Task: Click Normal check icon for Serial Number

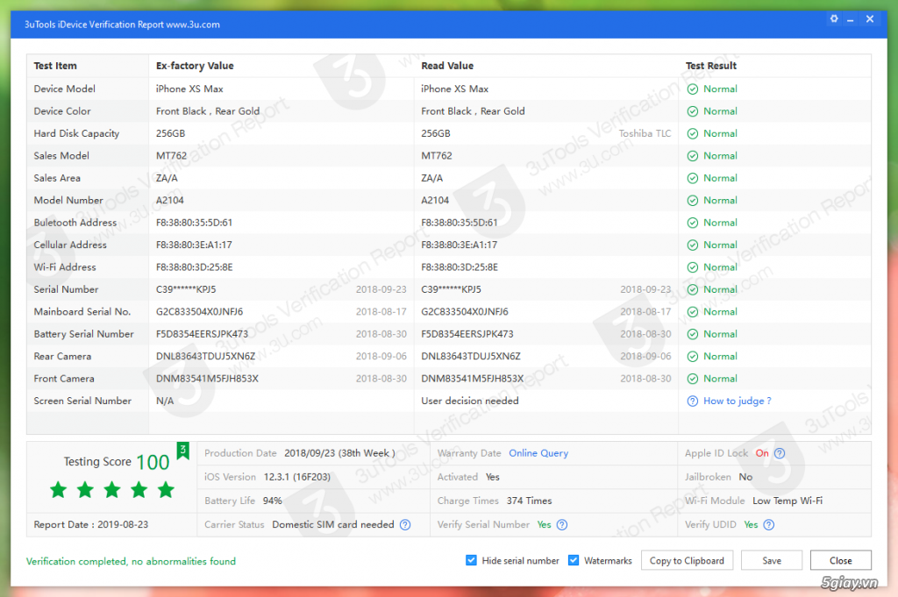Action: 693,289
